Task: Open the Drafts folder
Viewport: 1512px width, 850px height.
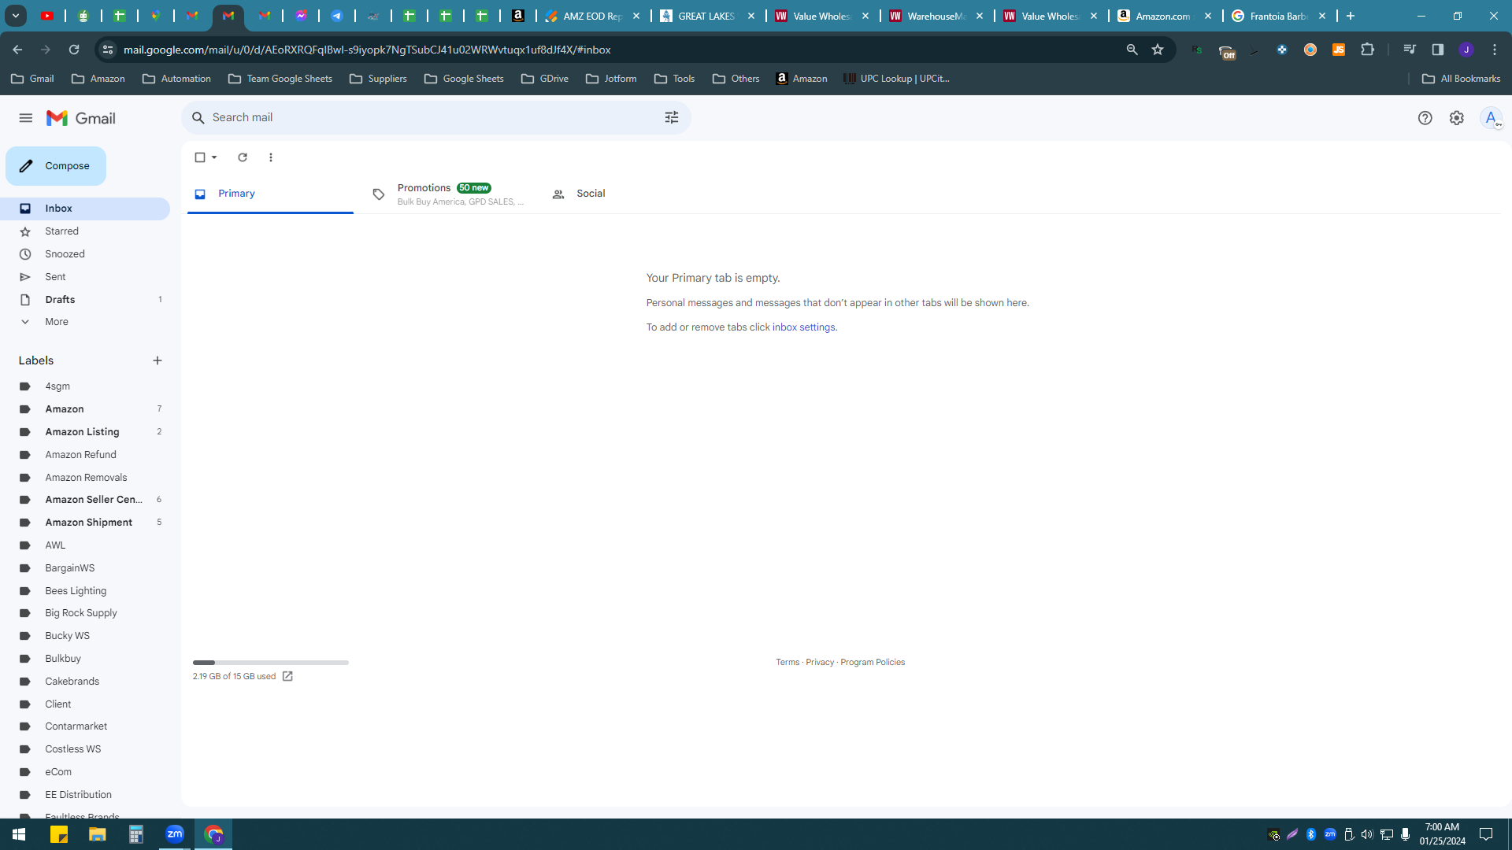Action: click(85, 300)
